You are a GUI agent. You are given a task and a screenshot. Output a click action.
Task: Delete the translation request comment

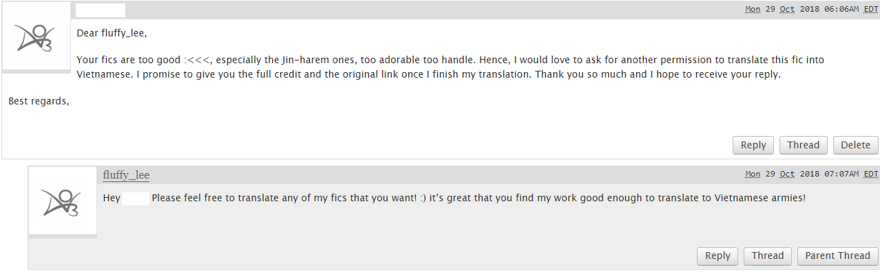[x=856, y=145]
